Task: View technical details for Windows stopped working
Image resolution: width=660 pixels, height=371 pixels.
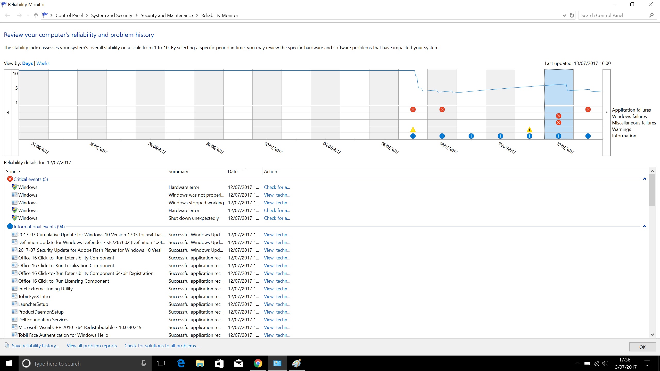Action: coord(277,203)
